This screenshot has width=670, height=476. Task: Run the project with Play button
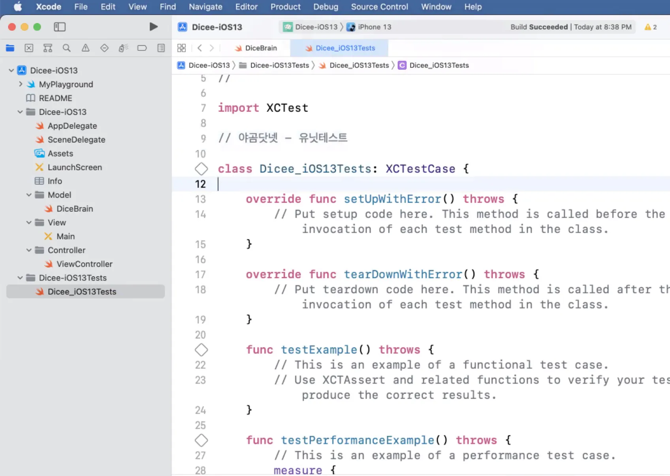154,27
